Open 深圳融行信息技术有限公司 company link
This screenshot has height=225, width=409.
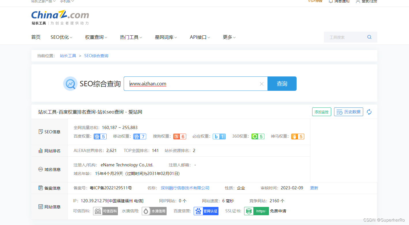click(185, 188)
